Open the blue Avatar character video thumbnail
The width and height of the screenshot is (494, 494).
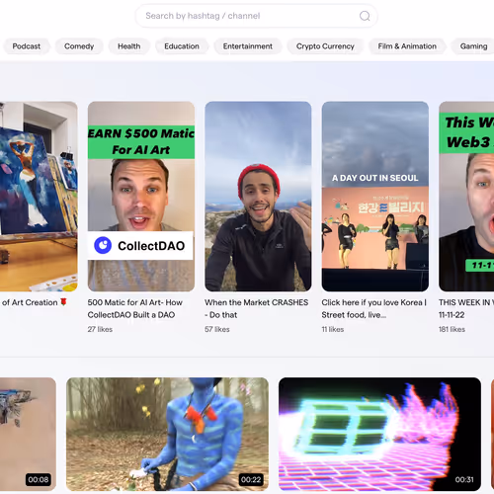point(167,434)
